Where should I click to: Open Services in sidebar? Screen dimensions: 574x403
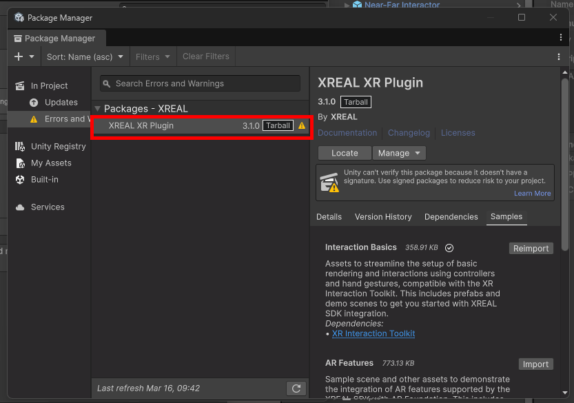coord(48,207)
